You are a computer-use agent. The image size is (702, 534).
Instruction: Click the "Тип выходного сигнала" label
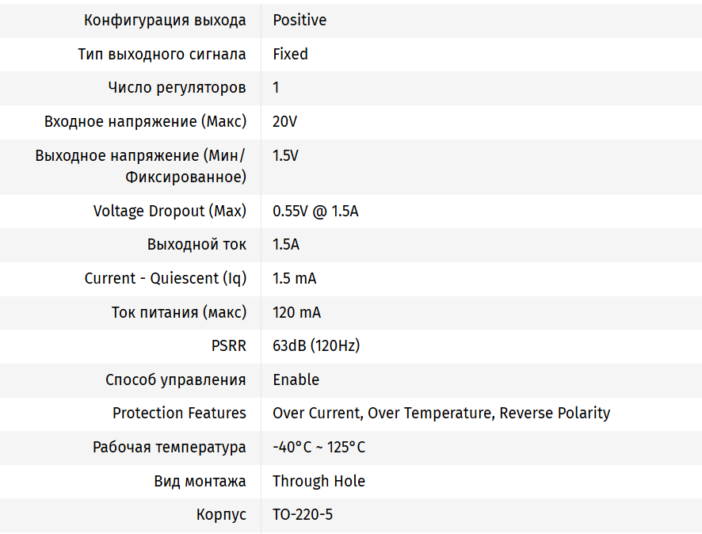[162, 55]
